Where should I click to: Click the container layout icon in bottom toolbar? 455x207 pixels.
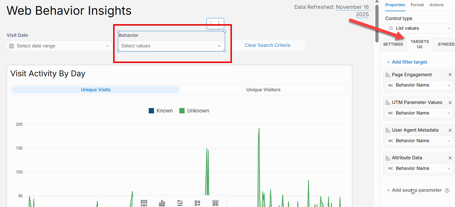(x=215, y=203)
